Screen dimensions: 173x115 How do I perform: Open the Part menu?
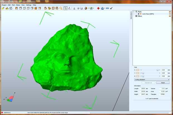pyautogui.click(x=13, y=5)
